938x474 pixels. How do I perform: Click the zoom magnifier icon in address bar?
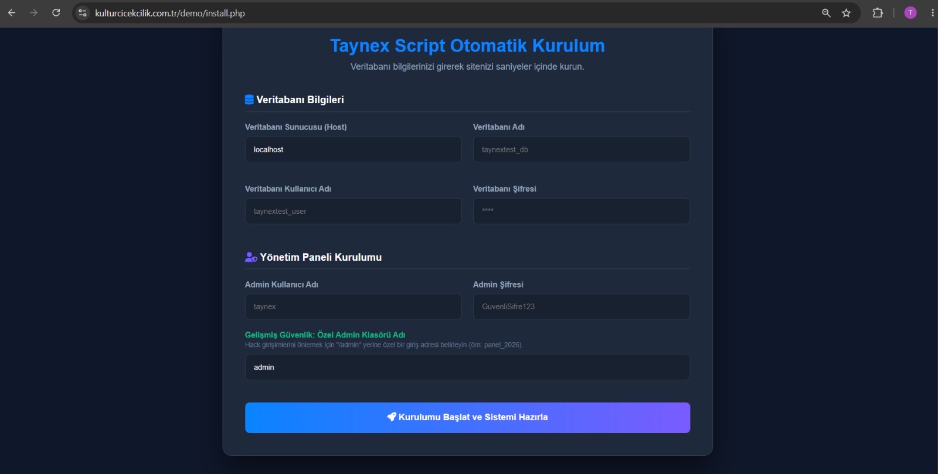coord(826,13)
